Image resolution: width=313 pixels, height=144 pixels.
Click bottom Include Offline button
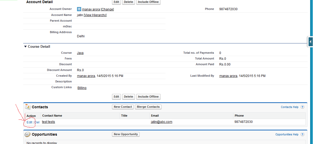click(x=148, y=97)
